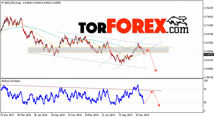Select the 0.71950 price axis value
The width and height of the screenshot is (215, 118).
[209, 25]
